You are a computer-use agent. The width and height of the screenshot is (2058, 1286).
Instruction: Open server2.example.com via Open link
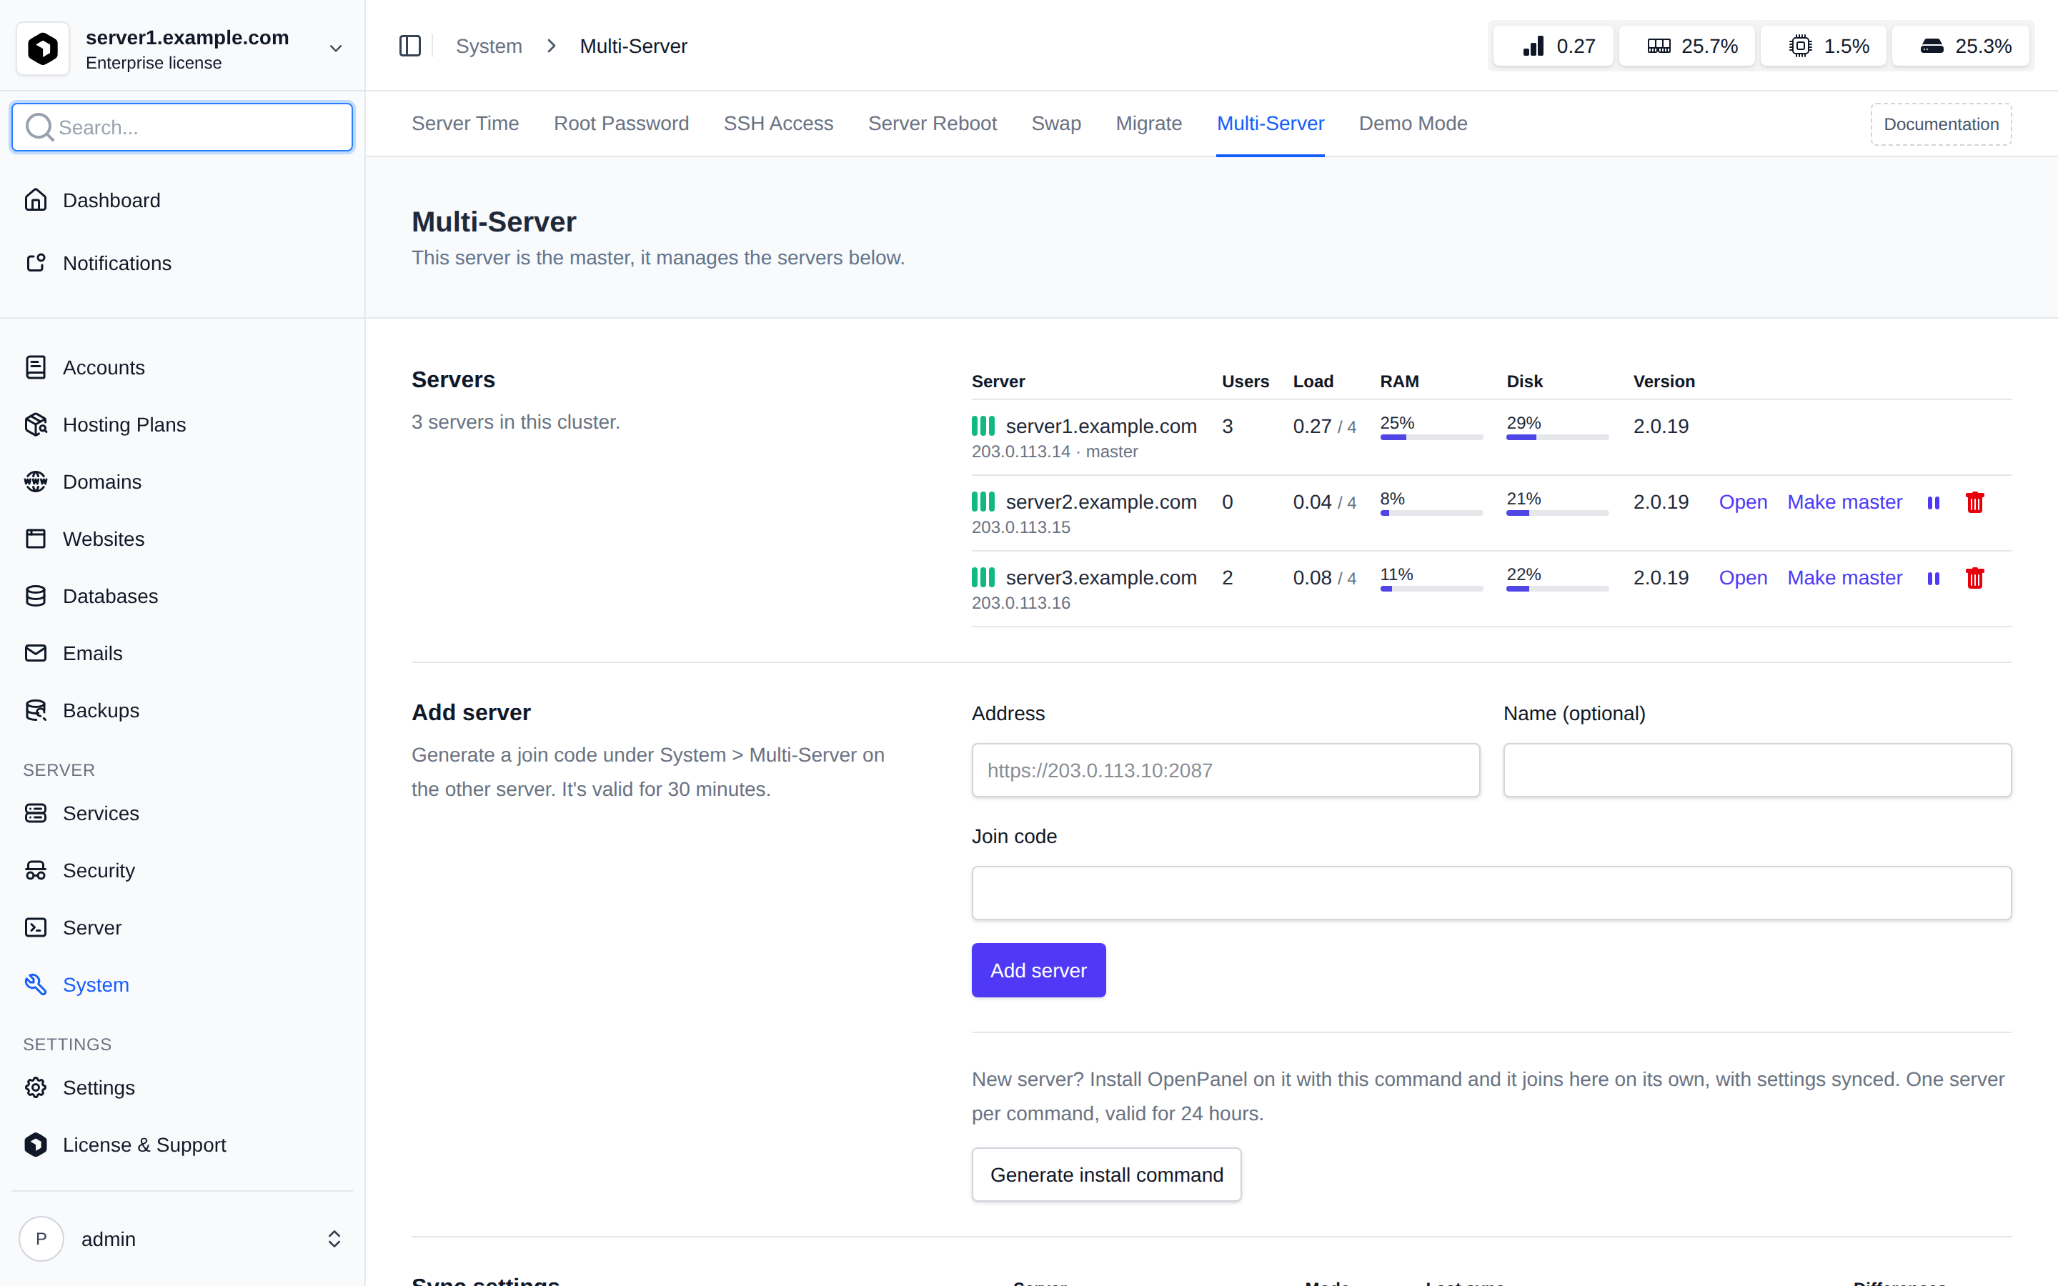(1742, 503)
